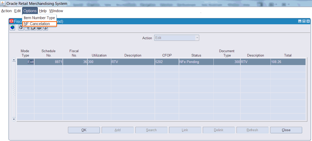Click the Oracle logo in the Fiscal window title
Screen dimensions: 312x141
(x=11, y=21)
